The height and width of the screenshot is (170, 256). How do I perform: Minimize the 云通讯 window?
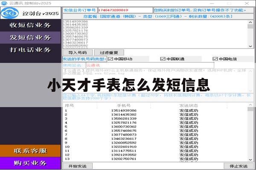pyautogui.click(x=212, y=3)
